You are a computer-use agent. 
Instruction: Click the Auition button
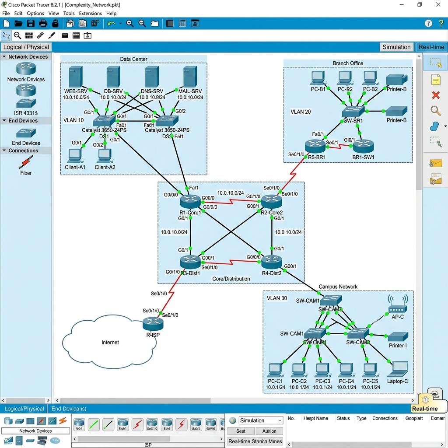pos(269,431)
